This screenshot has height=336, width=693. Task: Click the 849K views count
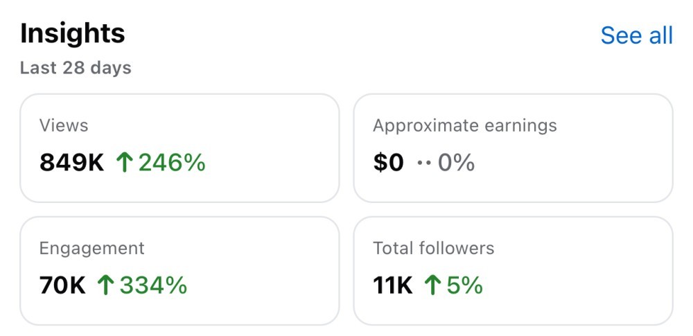[x=71, y=163]
